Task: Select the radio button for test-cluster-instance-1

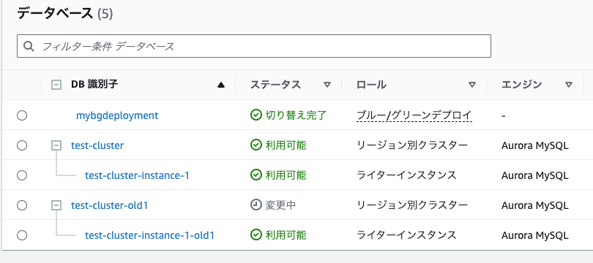Action: point(22,175)
